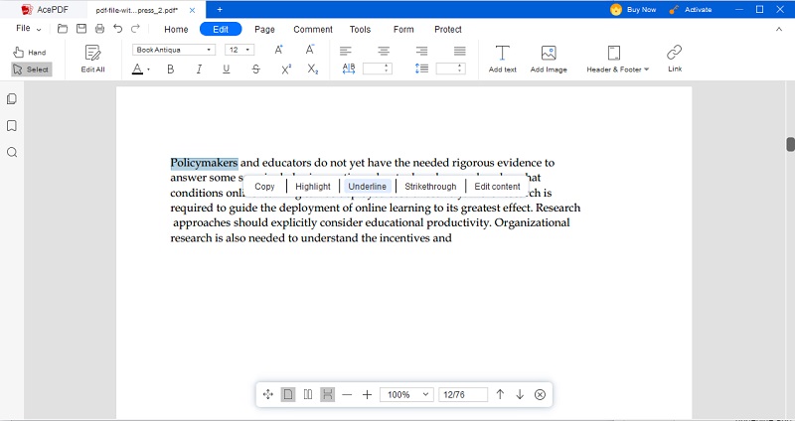Expand the font color dropdown arrow
795x422 pixels.
coord(148,70)
